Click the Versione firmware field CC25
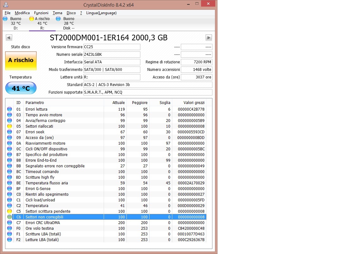Image resolution: width=355 pixels, height=254 pixels. coord(112,47)
